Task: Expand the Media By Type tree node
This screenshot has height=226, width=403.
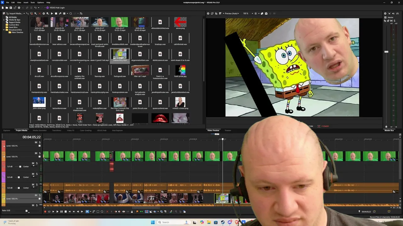Action: (x=4, y=20)
